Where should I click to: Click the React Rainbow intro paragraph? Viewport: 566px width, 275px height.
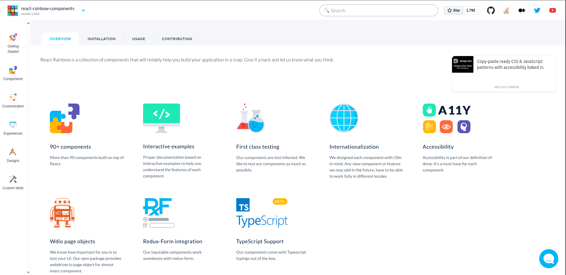point(187,60)
